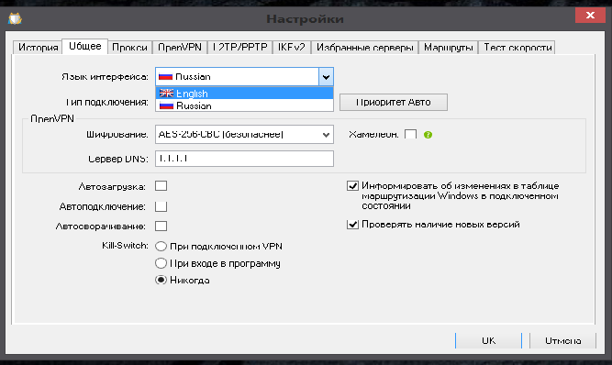Click the Отмена cancel button
The image size is (612, 365).
562,340
